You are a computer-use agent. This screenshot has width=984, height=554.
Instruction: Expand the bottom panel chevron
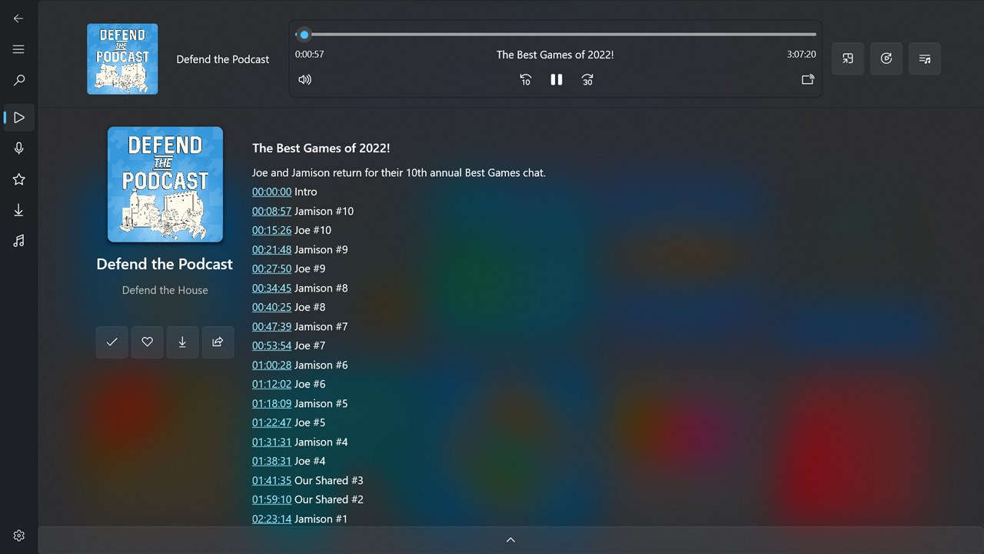[510, 540]
